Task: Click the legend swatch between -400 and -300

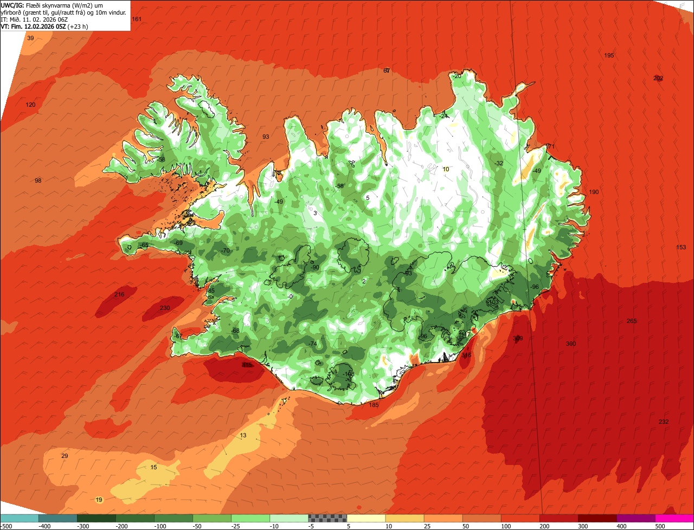Action: 57,518
